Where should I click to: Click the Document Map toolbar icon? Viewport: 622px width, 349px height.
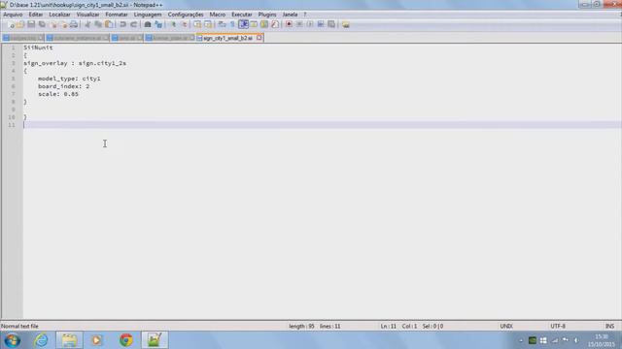(264, 24)
